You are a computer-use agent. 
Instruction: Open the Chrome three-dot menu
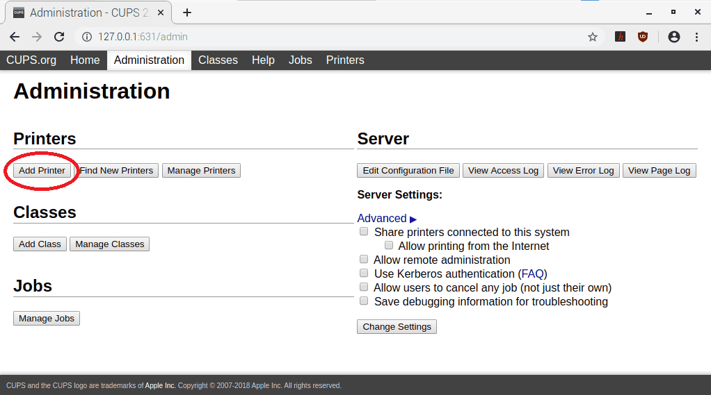696,37
